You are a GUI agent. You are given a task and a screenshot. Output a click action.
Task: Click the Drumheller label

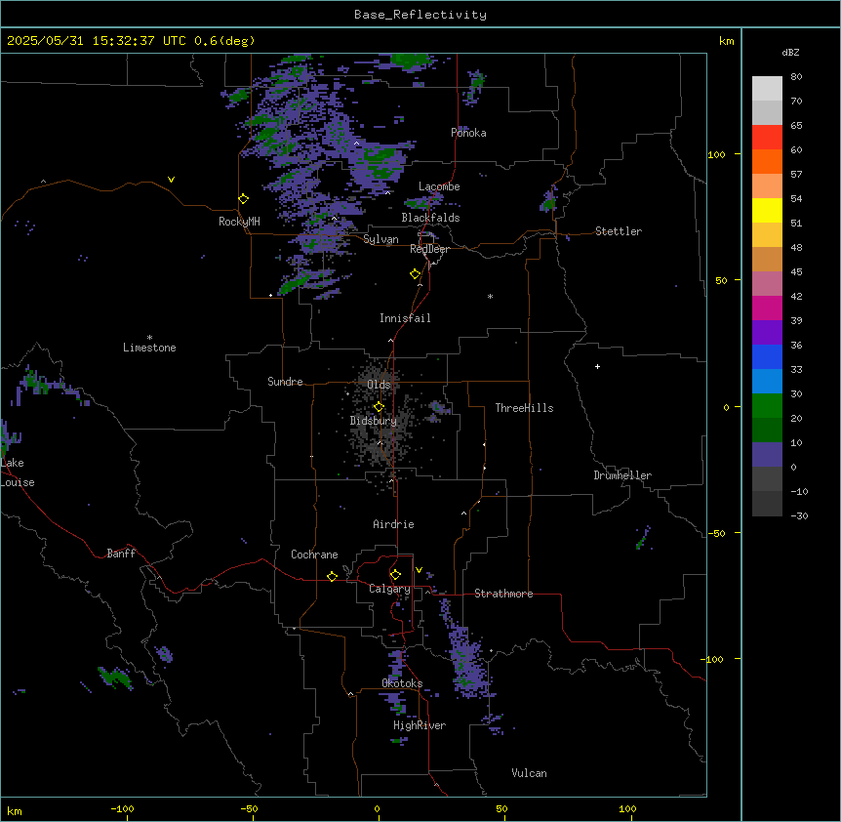pos(622,475)
